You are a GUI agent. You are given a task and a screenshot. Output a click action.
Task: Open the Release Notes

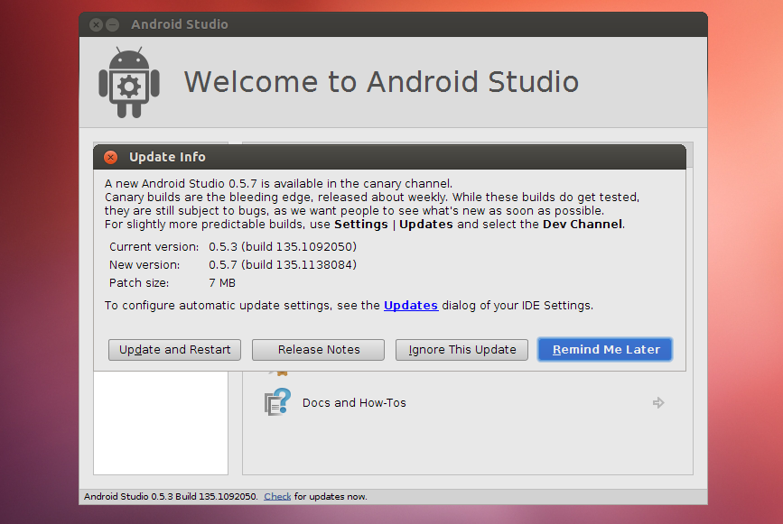coord(318,350)
